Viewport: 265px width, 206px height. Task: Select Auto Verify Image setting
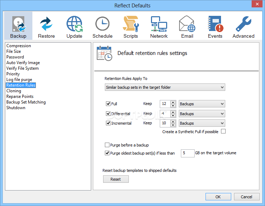23,63
